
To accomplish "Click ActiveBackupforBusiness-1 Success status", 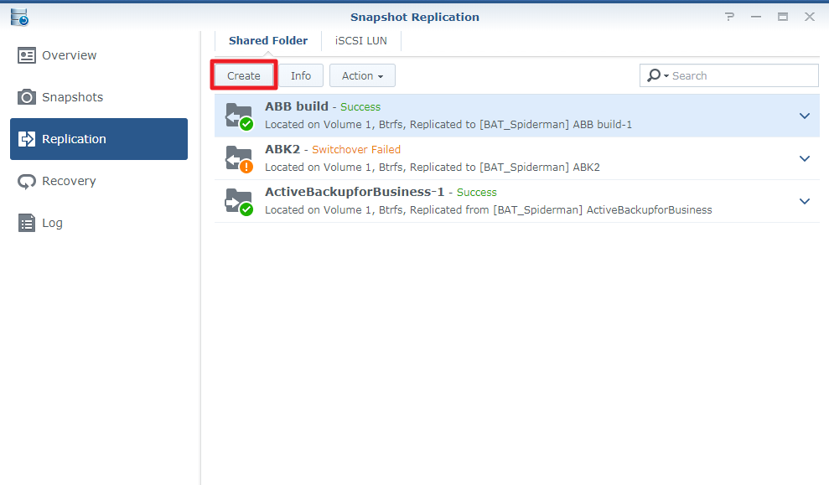I will pos(477,193).
